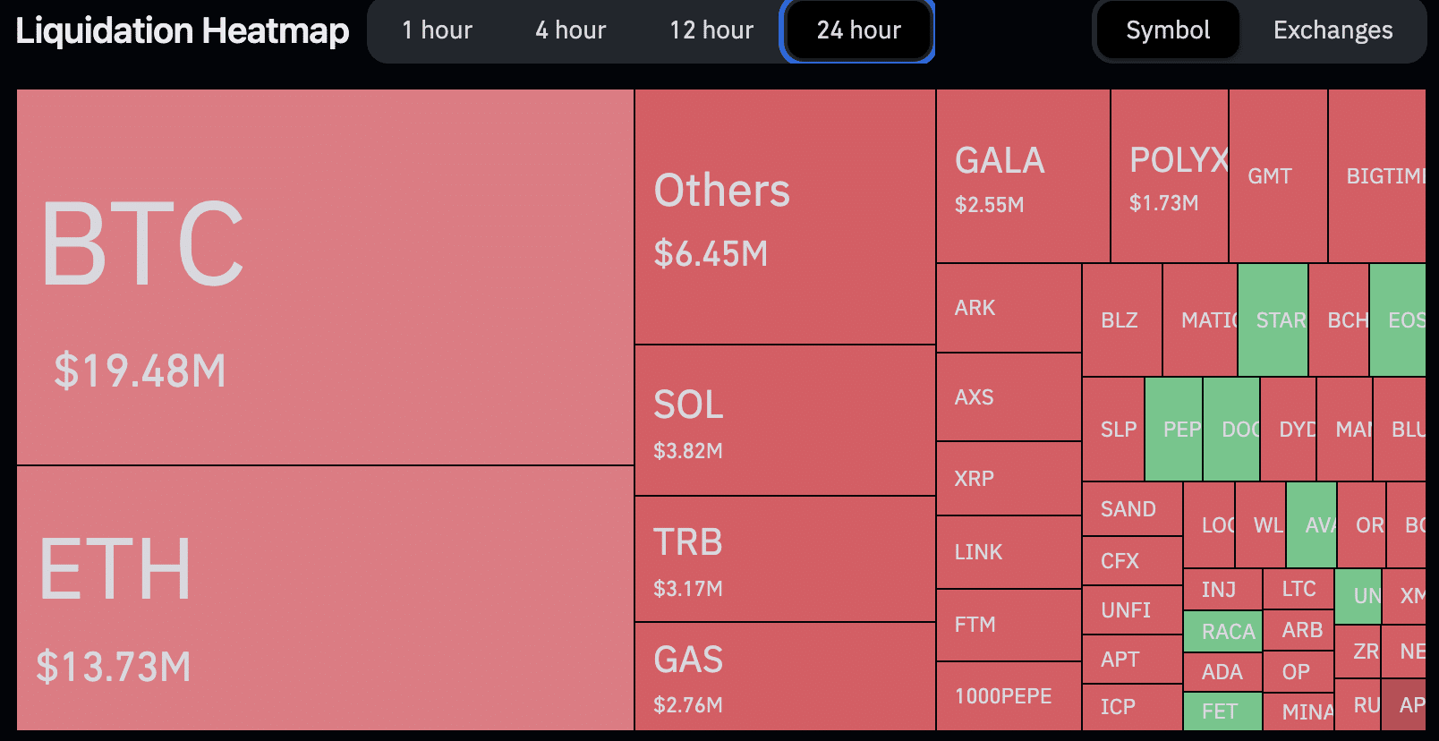1439x741 pixels.
Task: Select the TRB $3.17M tile
Action: 785,559
